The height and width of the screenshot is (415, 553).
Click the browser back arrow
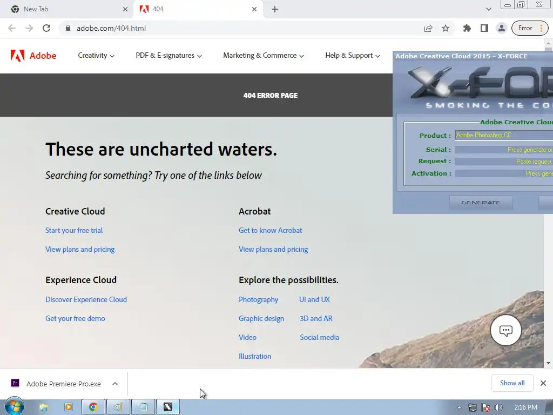(x=12, y=28)
